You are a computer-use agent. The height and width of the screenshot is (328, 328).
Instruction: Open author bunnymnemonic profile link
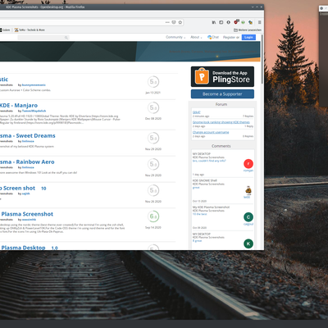click(x=34, y=85)
